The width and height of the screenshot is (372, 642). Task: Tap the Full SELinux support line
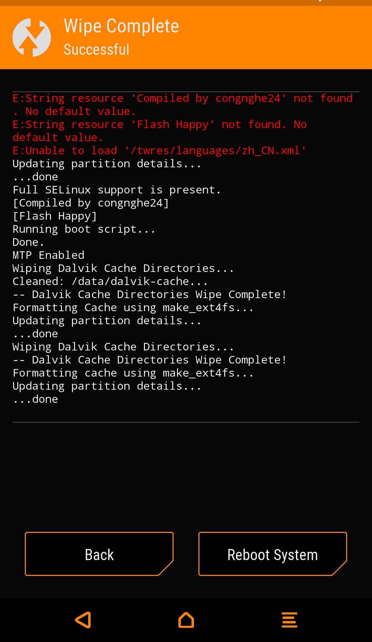pyautogui.click(x=116, y=190)
